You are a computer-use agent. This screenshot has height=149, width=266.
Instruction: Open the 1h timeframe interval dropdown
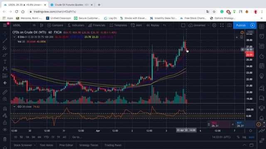tap(34, 25)
